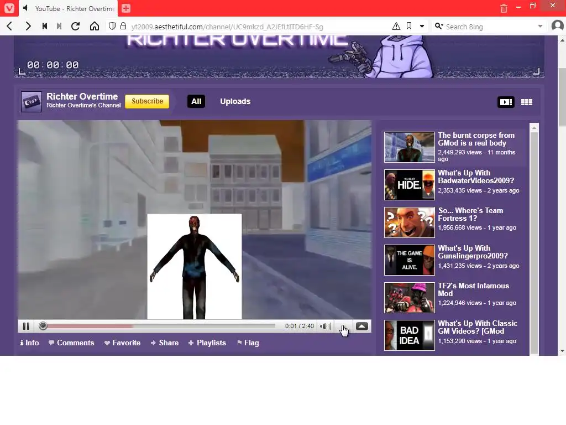Expand the video player pop-up arrow
The height and width of the screenshot is (425, 566).
click(362, 326)
